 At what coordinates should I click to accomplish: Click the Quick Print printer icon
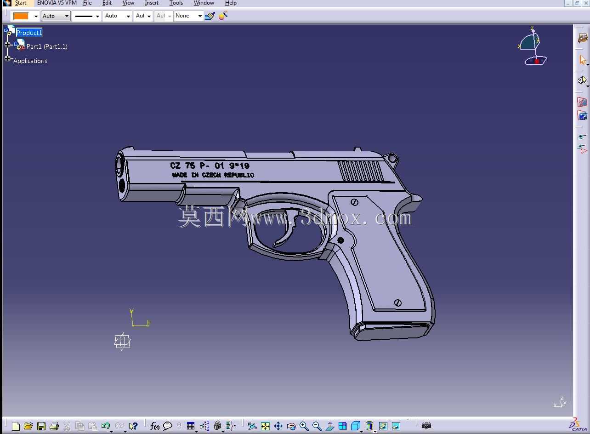coord(54,426)
